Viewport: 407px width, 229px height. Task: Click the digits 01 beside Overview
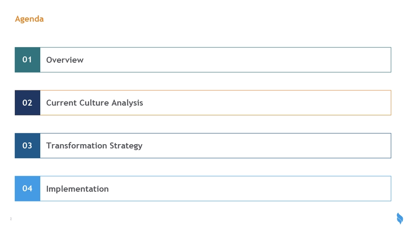[27, 60]
